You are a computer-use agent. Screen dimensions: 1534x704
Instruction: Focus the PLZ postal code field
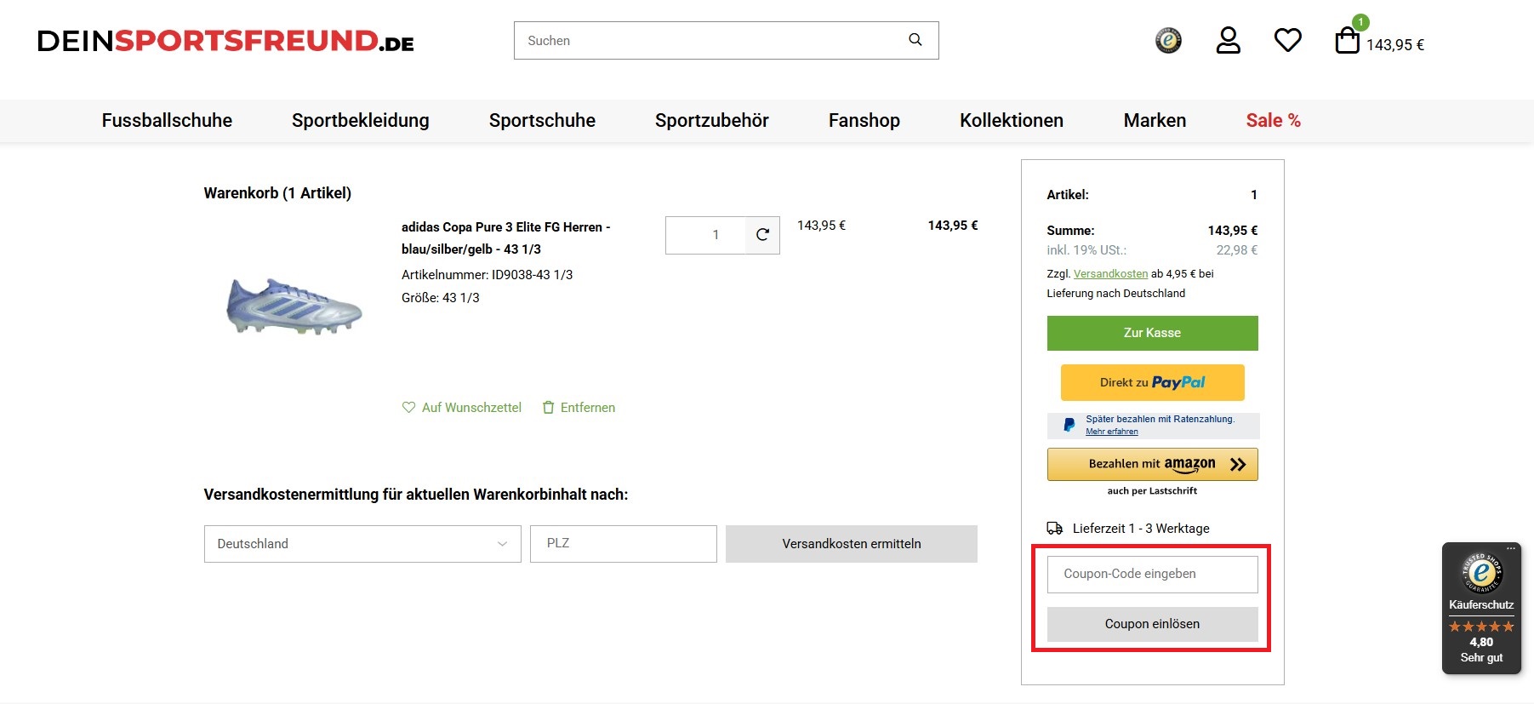click(624, 544)
